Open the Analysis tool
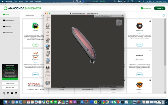Image resolution: width=168 pixels, height=105 pixels. [48, 61]
